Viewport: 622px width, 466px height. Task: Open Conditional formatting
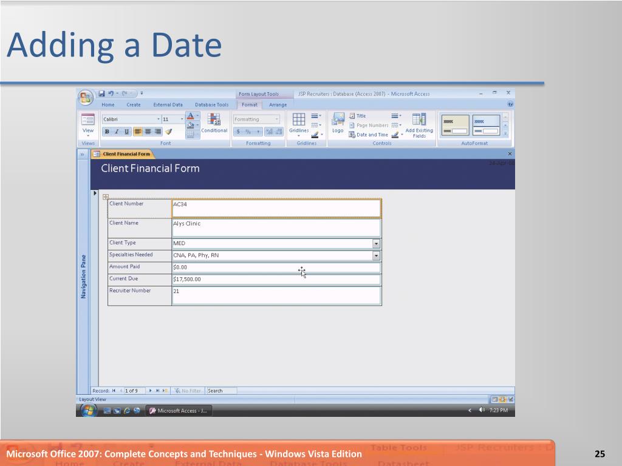pos(214,123)
